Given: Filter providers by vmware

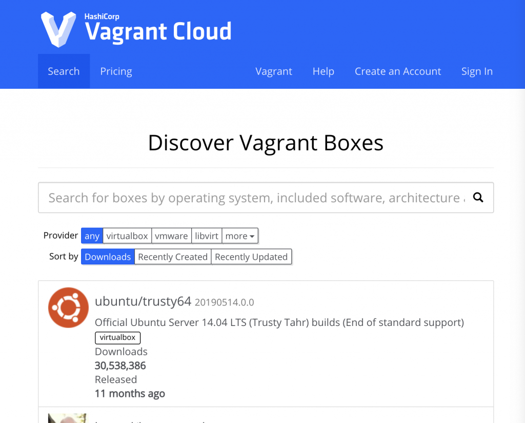Looking at the screenshot, I should (x=171, y=236).
